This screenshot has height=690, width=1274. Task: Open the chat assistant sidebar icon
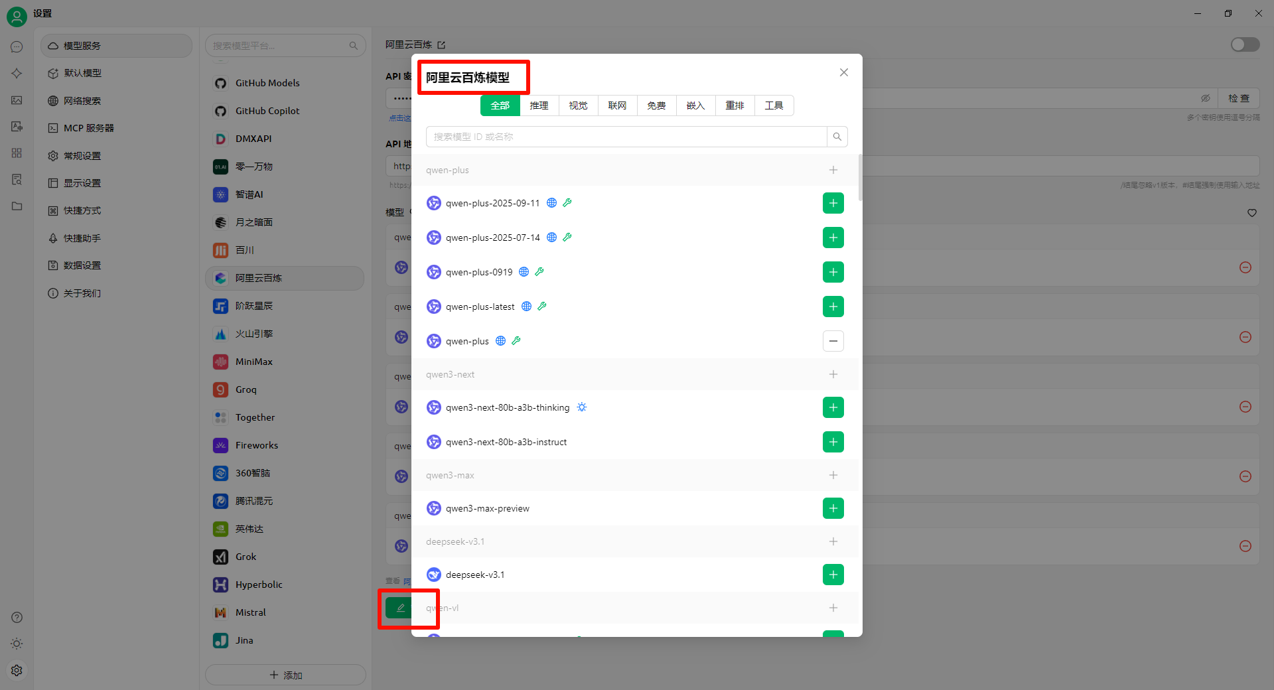[x=17, y=46]
